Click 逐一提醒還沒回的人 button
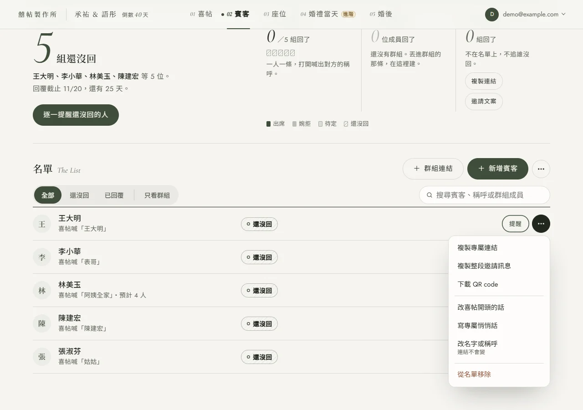 click(x=76, y=115)
